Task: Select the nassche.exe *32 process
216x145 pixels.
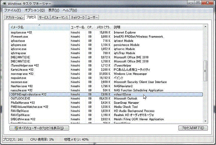Action: point(106,91)
